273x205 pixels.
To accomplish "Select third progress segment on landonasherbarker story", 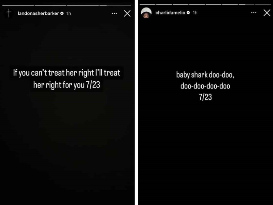I will pos(83,5).
